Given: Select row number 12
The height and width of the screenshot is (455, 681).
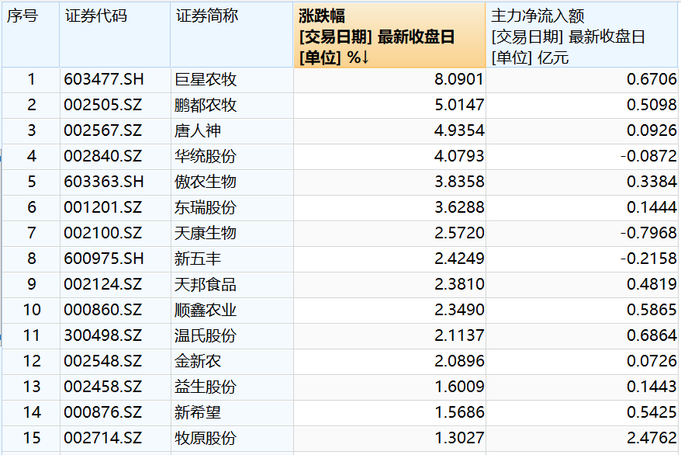Looking at the screenshot, I should [x=31, y=361].
